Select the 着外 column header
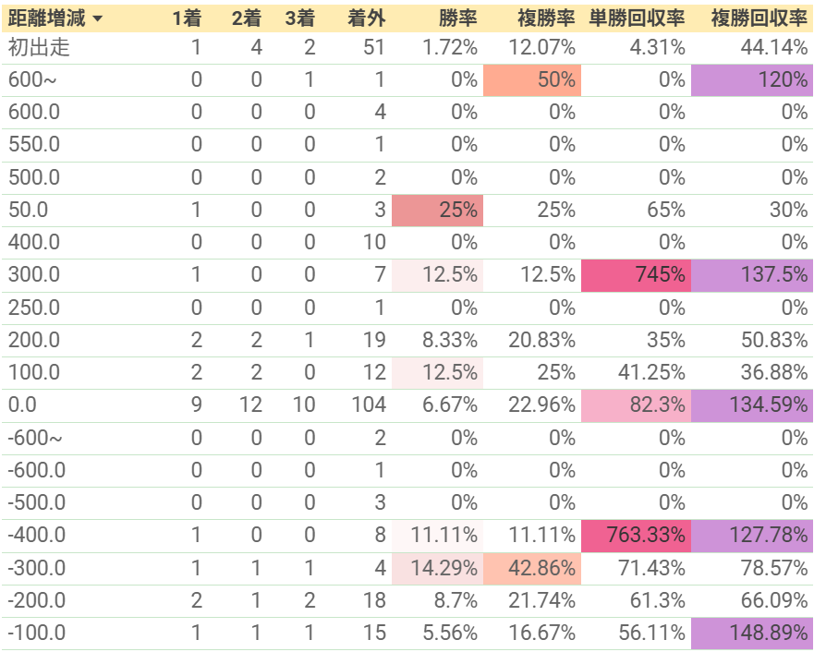The width and height of the screenshot is (814, 652). click(x=367, y=18)
